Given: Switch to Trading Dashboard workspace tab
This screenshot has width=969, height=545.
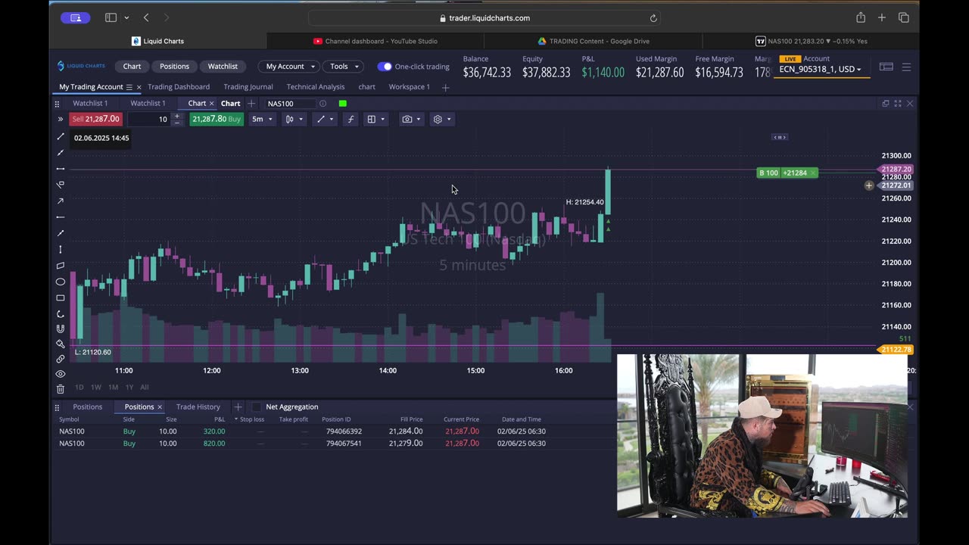Looking at the screenshot, I should click(179, 87).
